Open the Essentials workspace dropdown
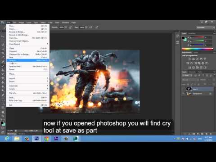 coord(206,27)
